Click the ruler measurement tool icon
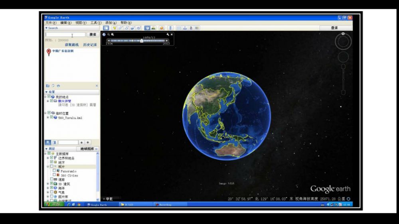399x224 pixels. click(170, 28)
